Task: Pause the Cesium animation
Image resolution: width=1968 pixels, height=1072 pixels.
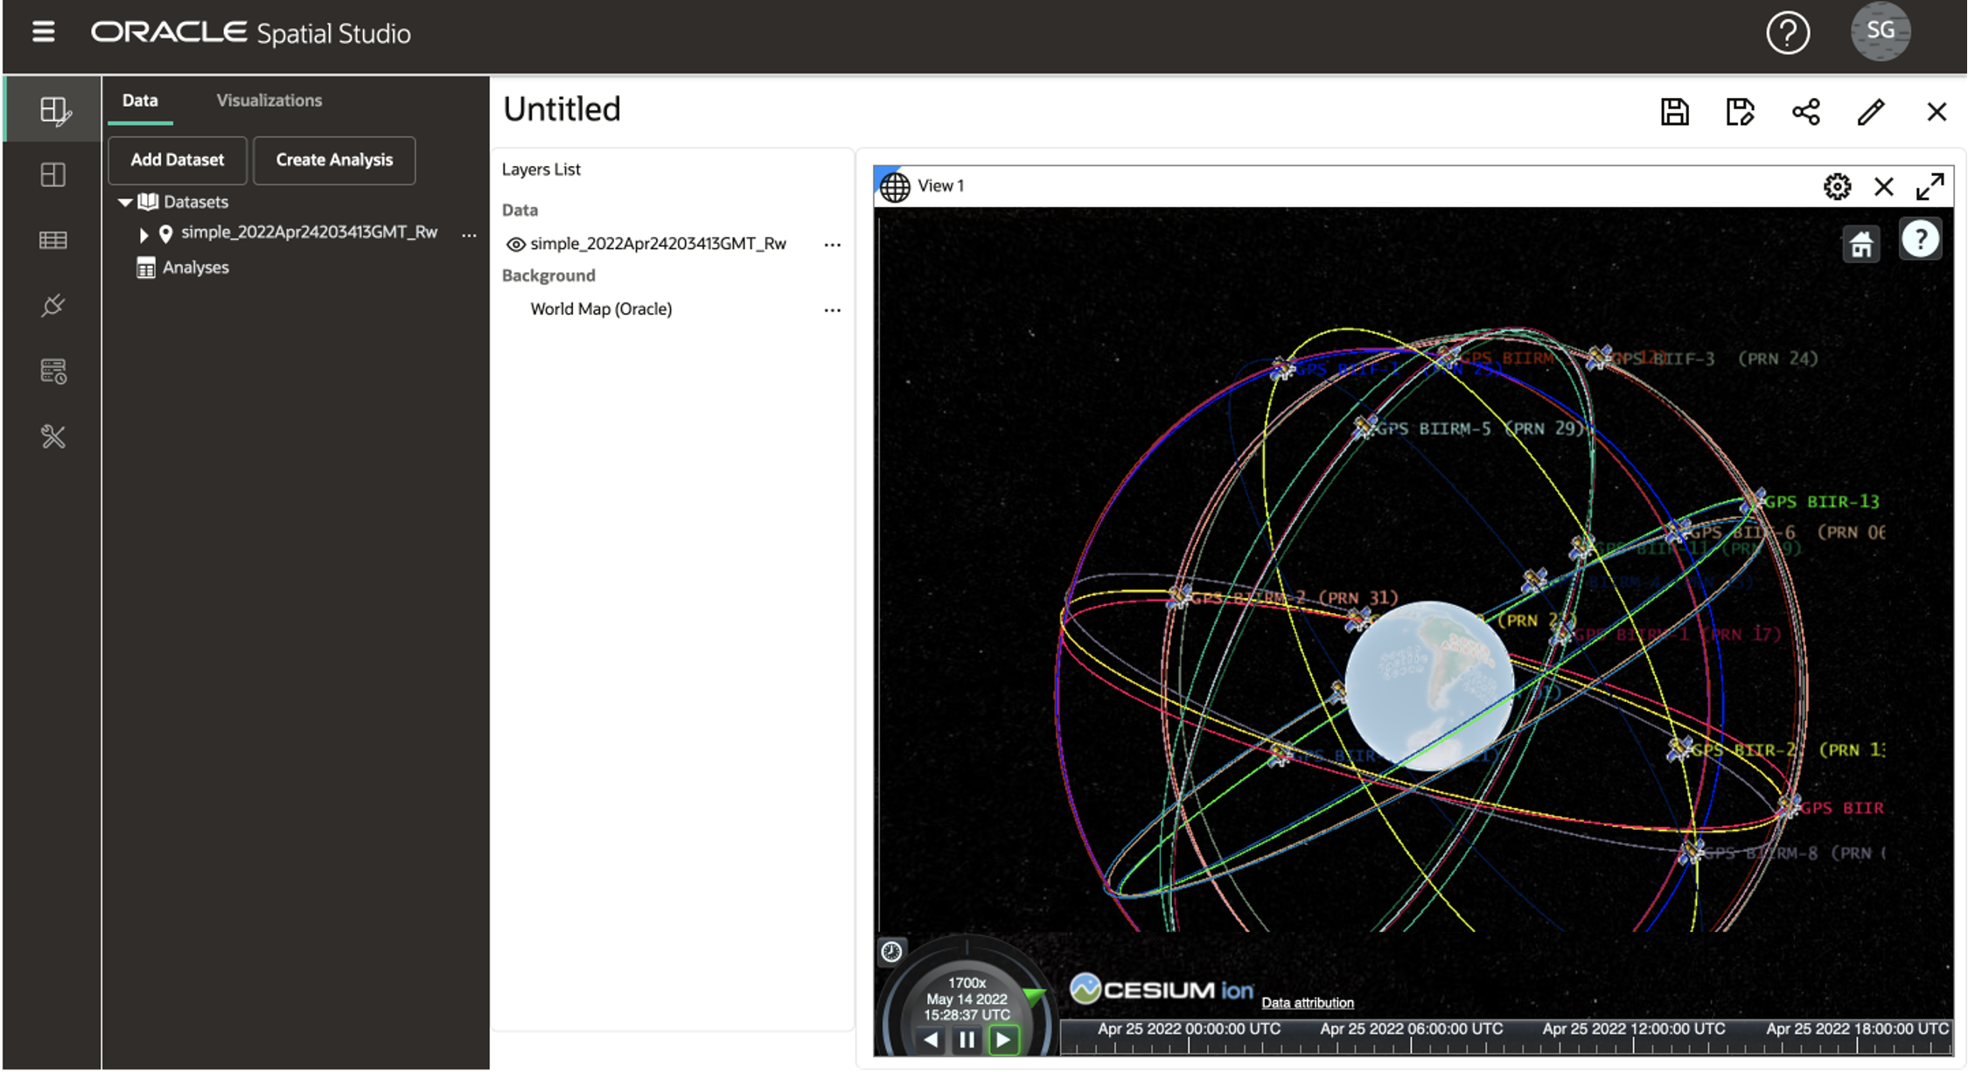Action: tap(967, 1040)
